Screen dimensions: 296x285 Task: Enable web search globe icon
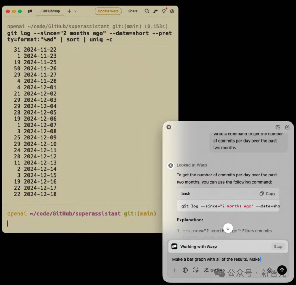[185, 270]
